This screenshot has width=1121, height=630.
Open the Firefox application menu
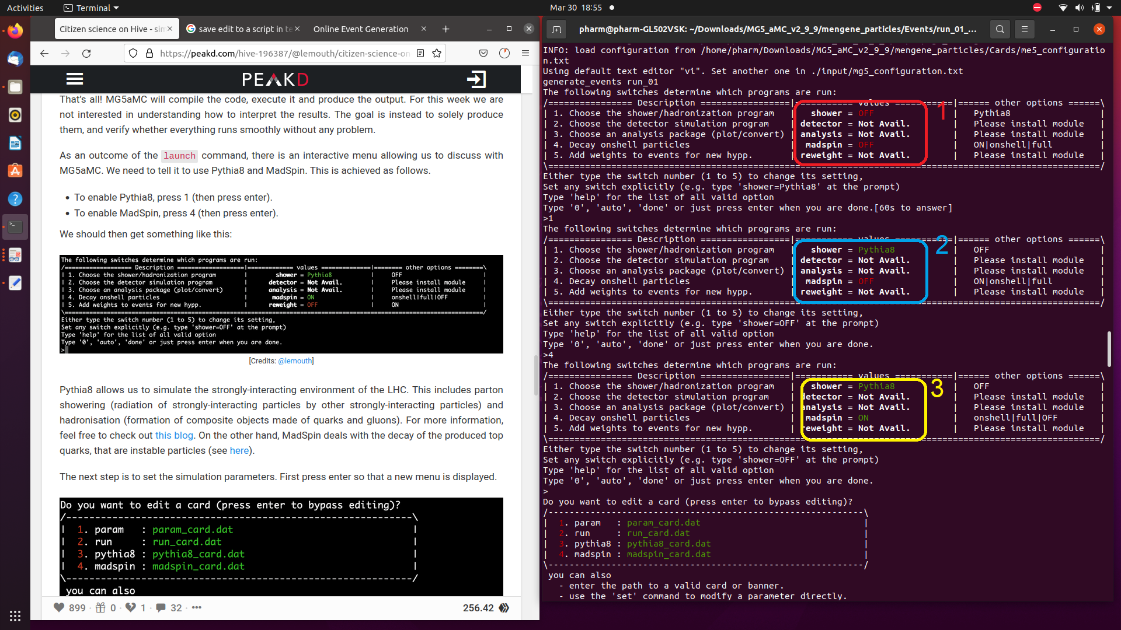(x=525, y=53)
